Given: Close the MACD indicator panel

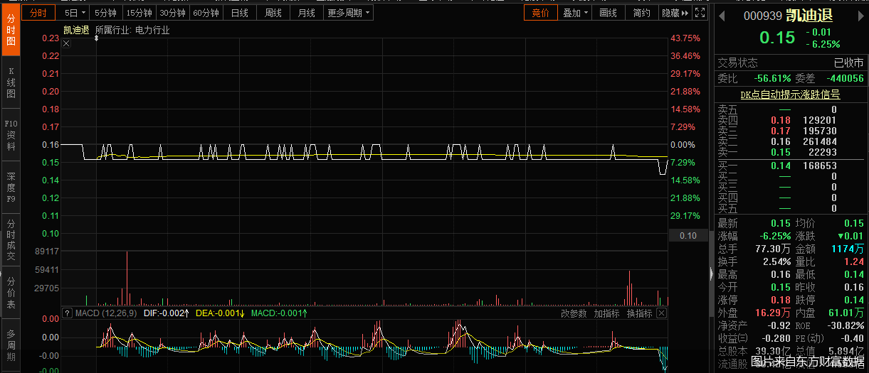Looking at the screenshot, I should (661, 313).
